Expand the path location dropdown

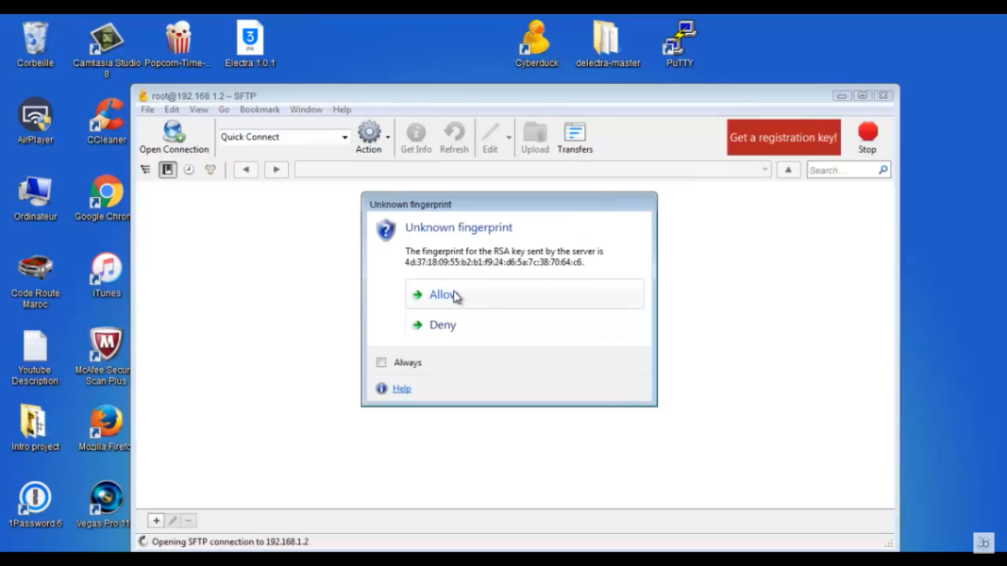pyautogui.click(x=764, y=170)
